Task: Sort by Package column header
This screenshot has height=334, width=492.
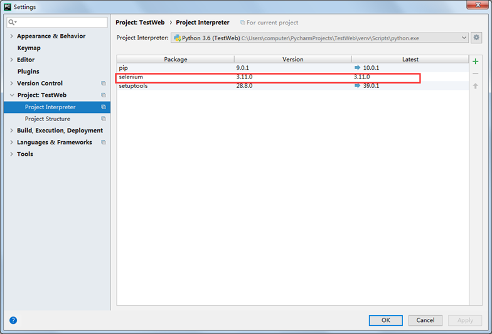Action: (176, 59)
